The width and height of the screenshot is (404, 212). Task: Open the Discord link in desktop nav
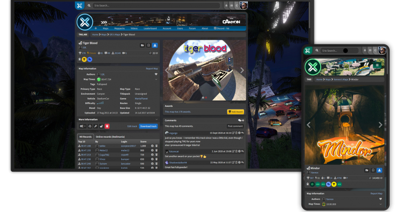click(x=222, y=28)
